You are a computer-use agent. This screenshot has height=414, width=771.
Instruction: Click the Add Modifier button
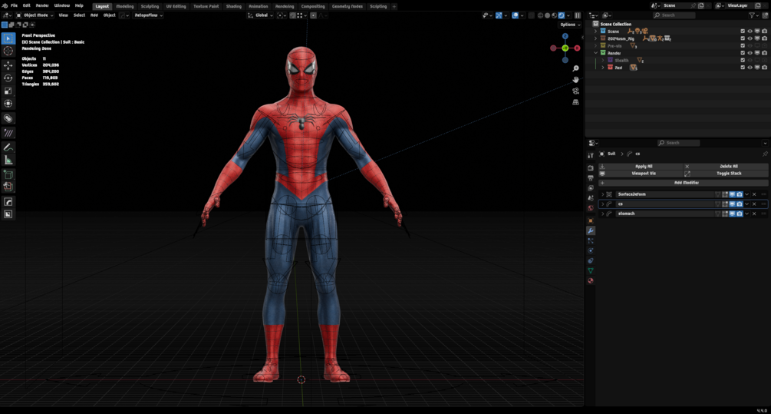[686, 183]
